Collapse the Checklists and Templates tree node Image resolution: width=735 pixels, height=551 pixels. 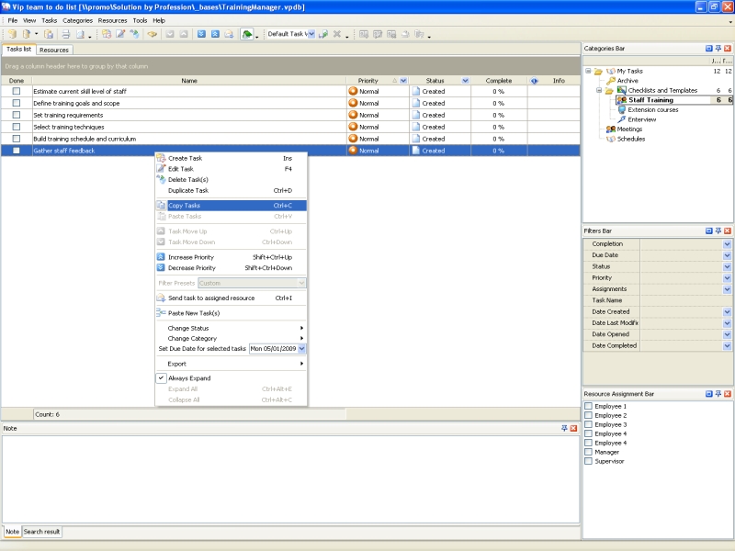click(597, 90)
